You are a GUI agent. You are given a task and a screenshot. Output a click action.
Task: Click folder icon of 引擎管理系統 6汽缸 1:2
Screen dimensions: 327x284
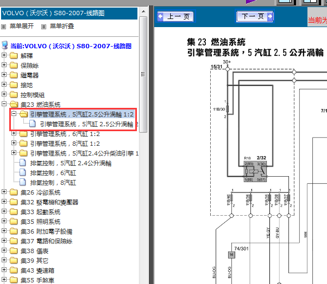click(23, 134)
